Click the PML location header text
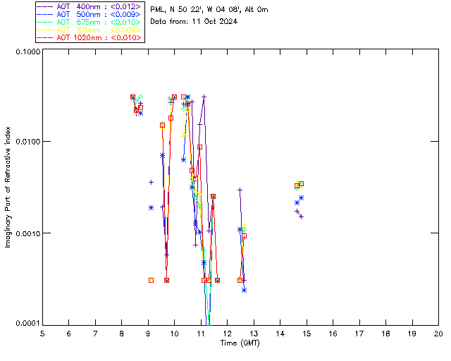This screenshot has width=451, height=361. pyautogui.click(x=209, y=10)
